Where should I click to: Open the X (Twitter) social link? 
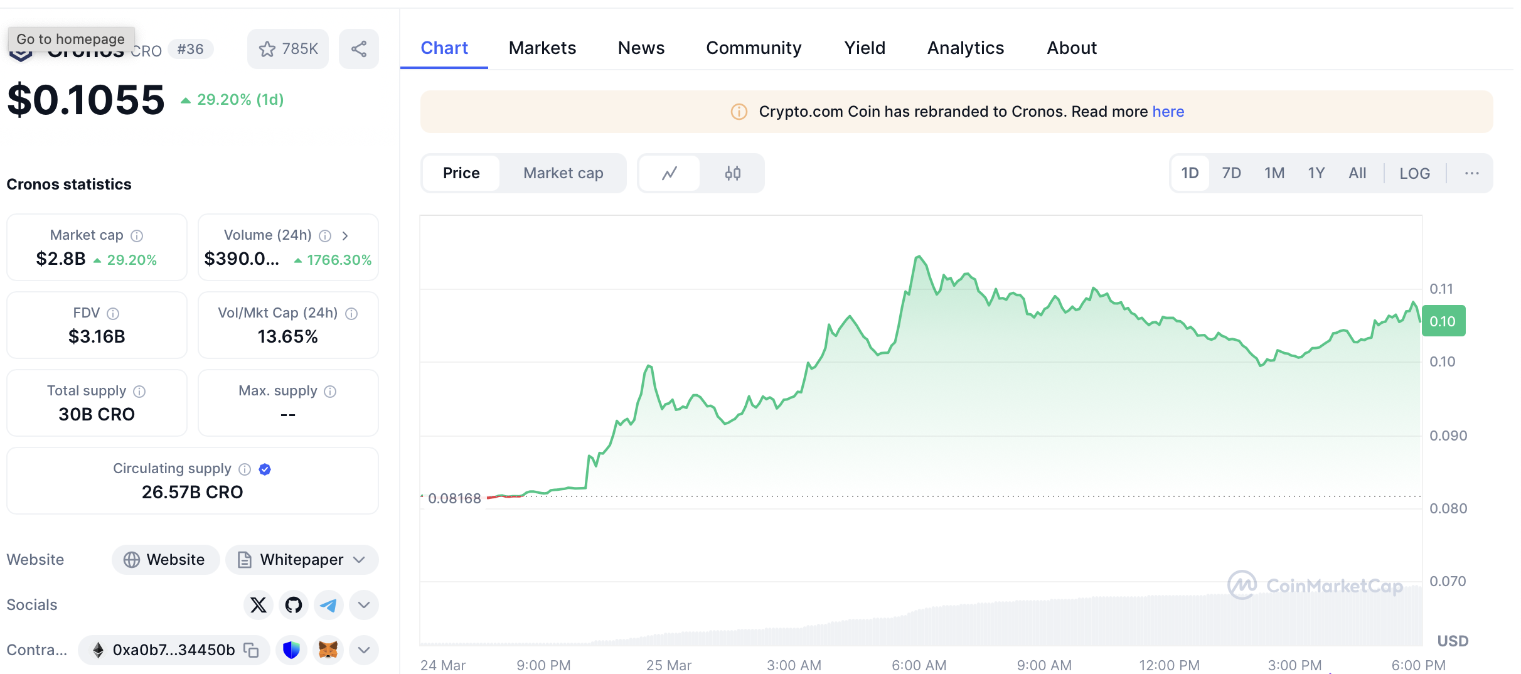coord(258,605)
